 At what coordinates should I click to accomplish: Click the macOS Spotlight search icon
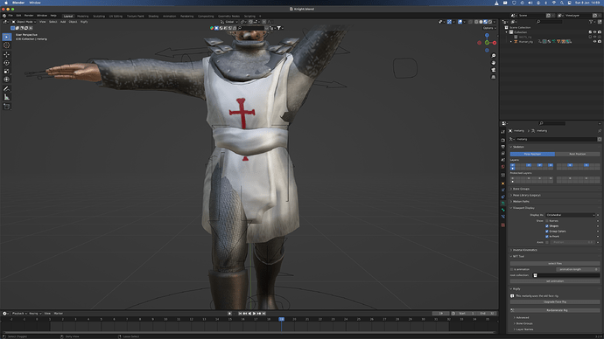click(562, 3)
